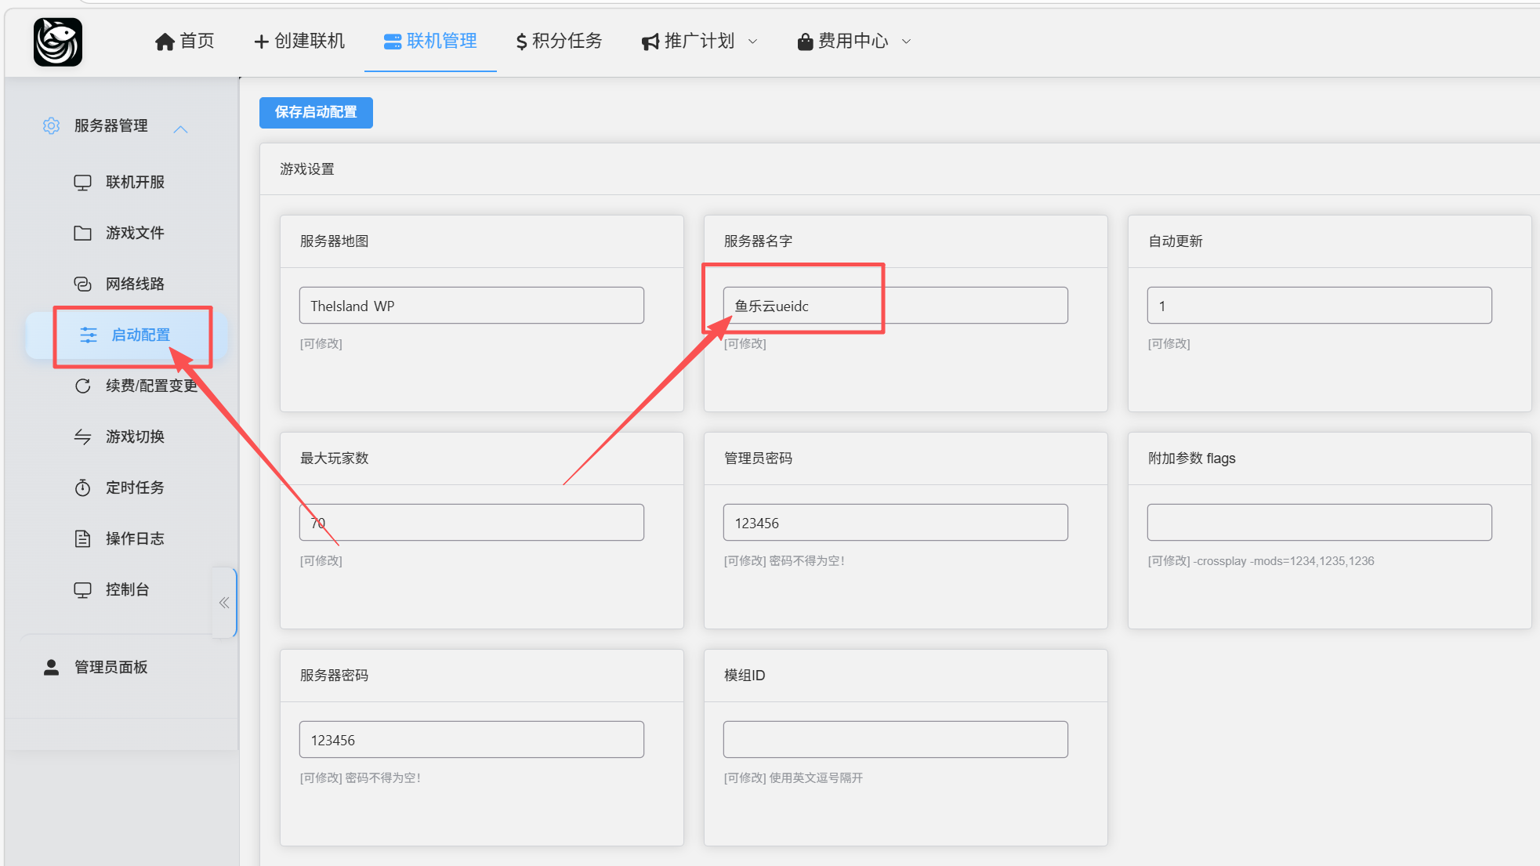
Task: Open the 创建联机 menu item
Action: (299, 41)
